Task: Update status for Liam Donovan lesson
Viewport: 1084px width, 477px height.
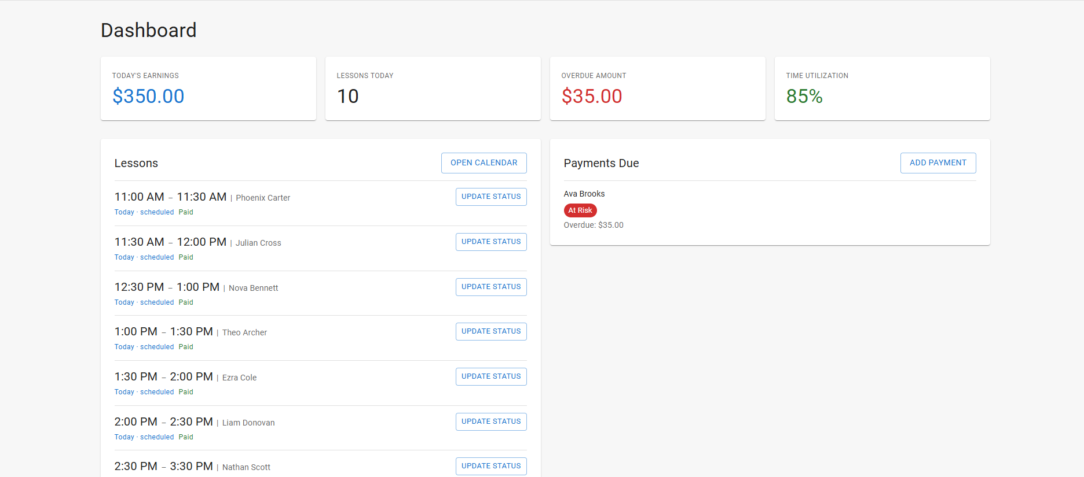Action: click(x=491, y=421)
